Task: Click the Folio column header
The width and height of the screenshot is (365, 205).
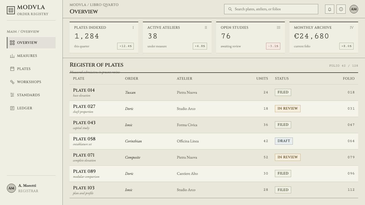Action: tap(349, 79)
